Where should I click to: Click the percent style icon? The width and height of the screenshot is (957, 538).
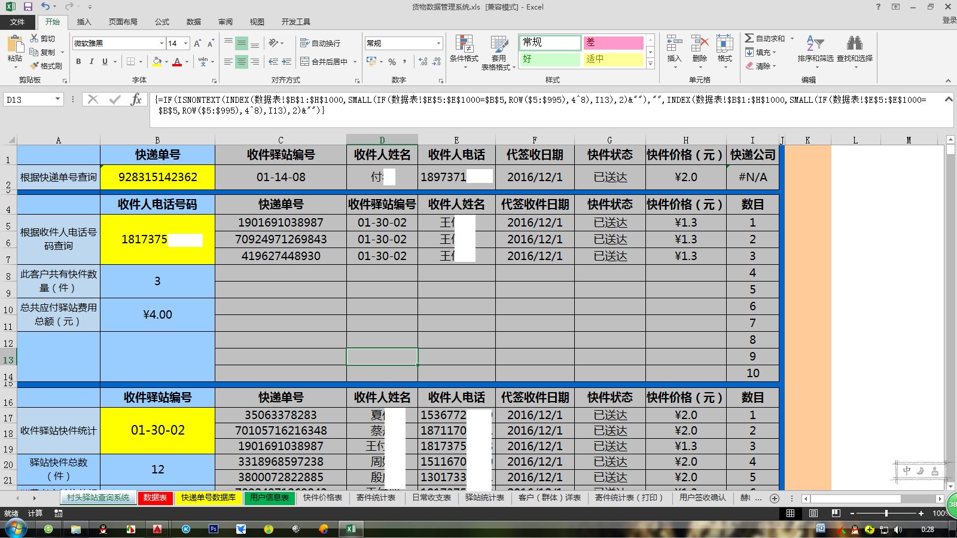[392, 62]
